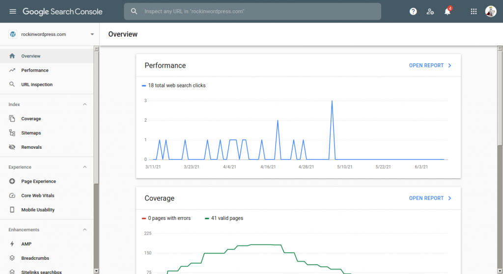Click the Mobile Usability phone icon
The height and width of the screenshot is (274, 503).
click(12, 210)
